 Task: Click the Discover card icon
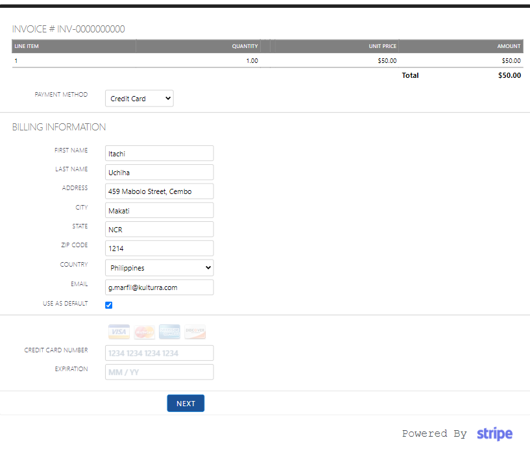(195, 332)
